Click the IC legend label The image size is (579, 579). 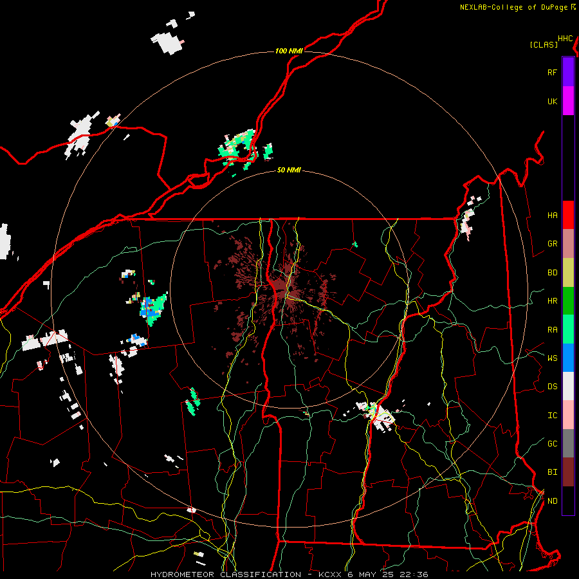point(552,416)
